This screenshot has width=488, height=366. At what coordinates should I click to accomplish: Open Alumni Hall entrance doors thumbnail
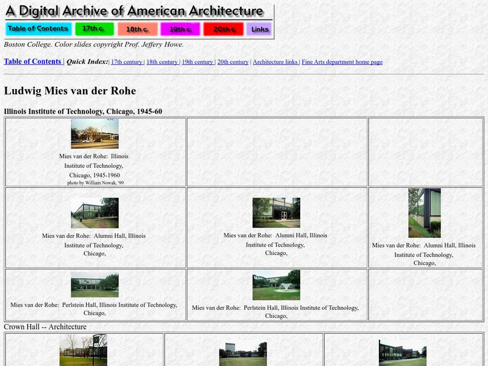click(276, 212)
